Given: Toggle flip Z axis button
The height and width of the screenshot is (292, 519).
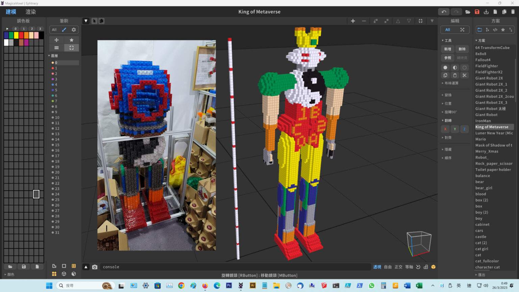Looking at the screenshot, I should click(464, 129).
